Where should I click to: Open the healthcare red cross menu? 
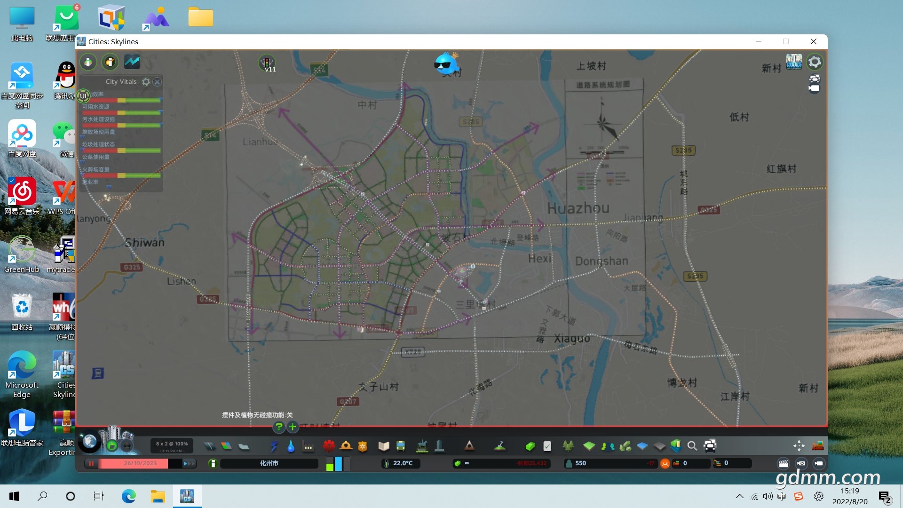[x=329, y=446]
